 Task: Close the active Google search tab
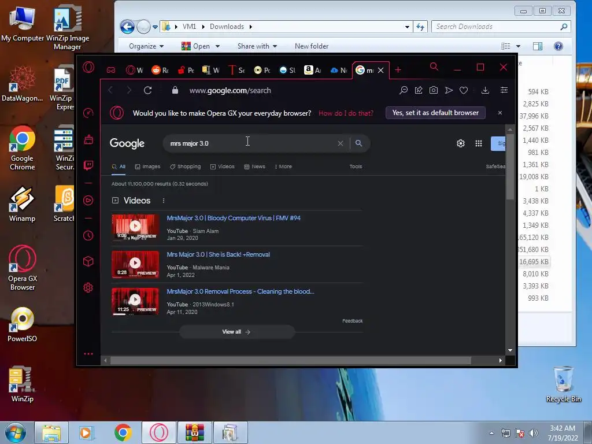tap(381, 70)
